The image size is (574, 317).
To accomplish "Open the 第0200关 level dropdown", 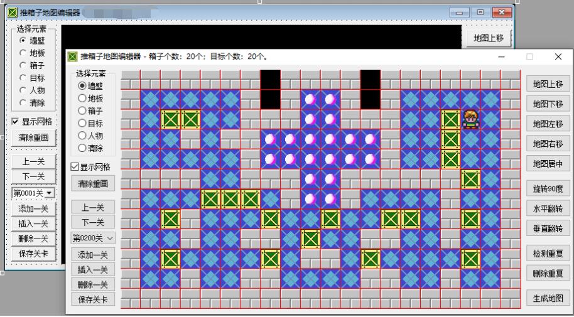I will point(93,239).
